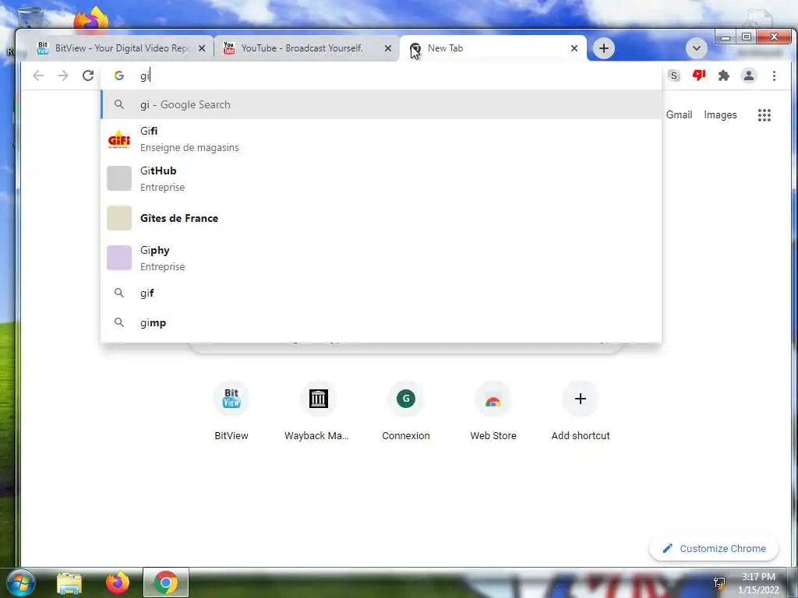Open the Extensions puzzle icon
The height and width of the screenshot is (598, 798).
[723, 76]
